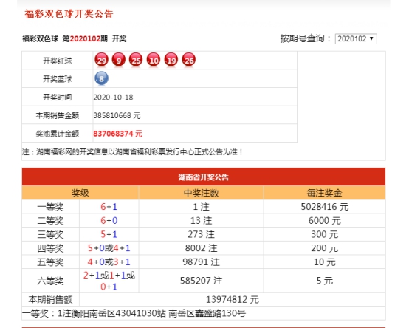The image size is (409, 328).
Task: Click the 福彩双色球开奖公告 page title
Action: click(69, 14)
